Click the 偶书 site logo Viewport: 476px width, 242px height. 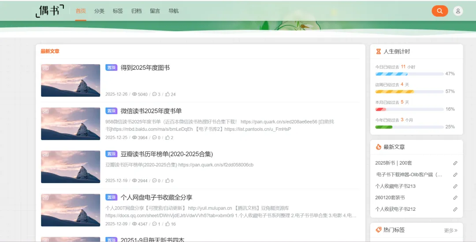[50, 11]
